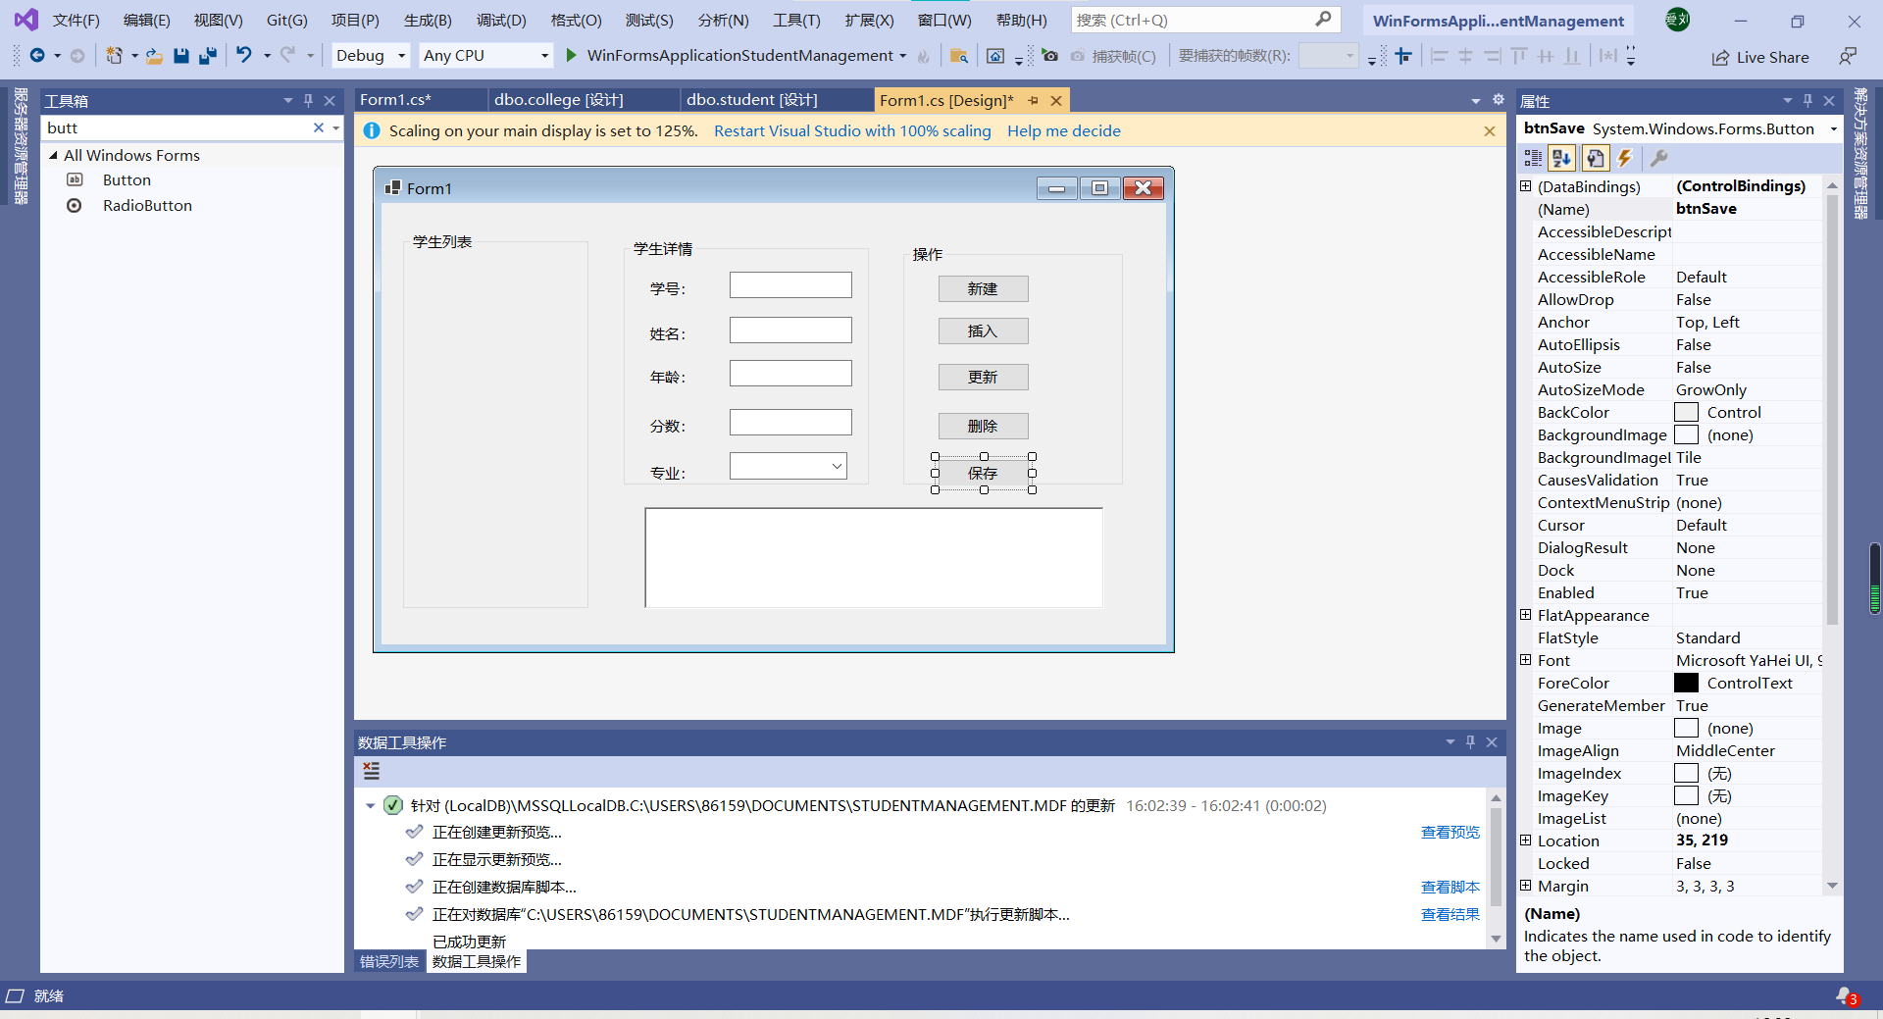
Task: Open the feedback person icon
Action: [1848, 57]
